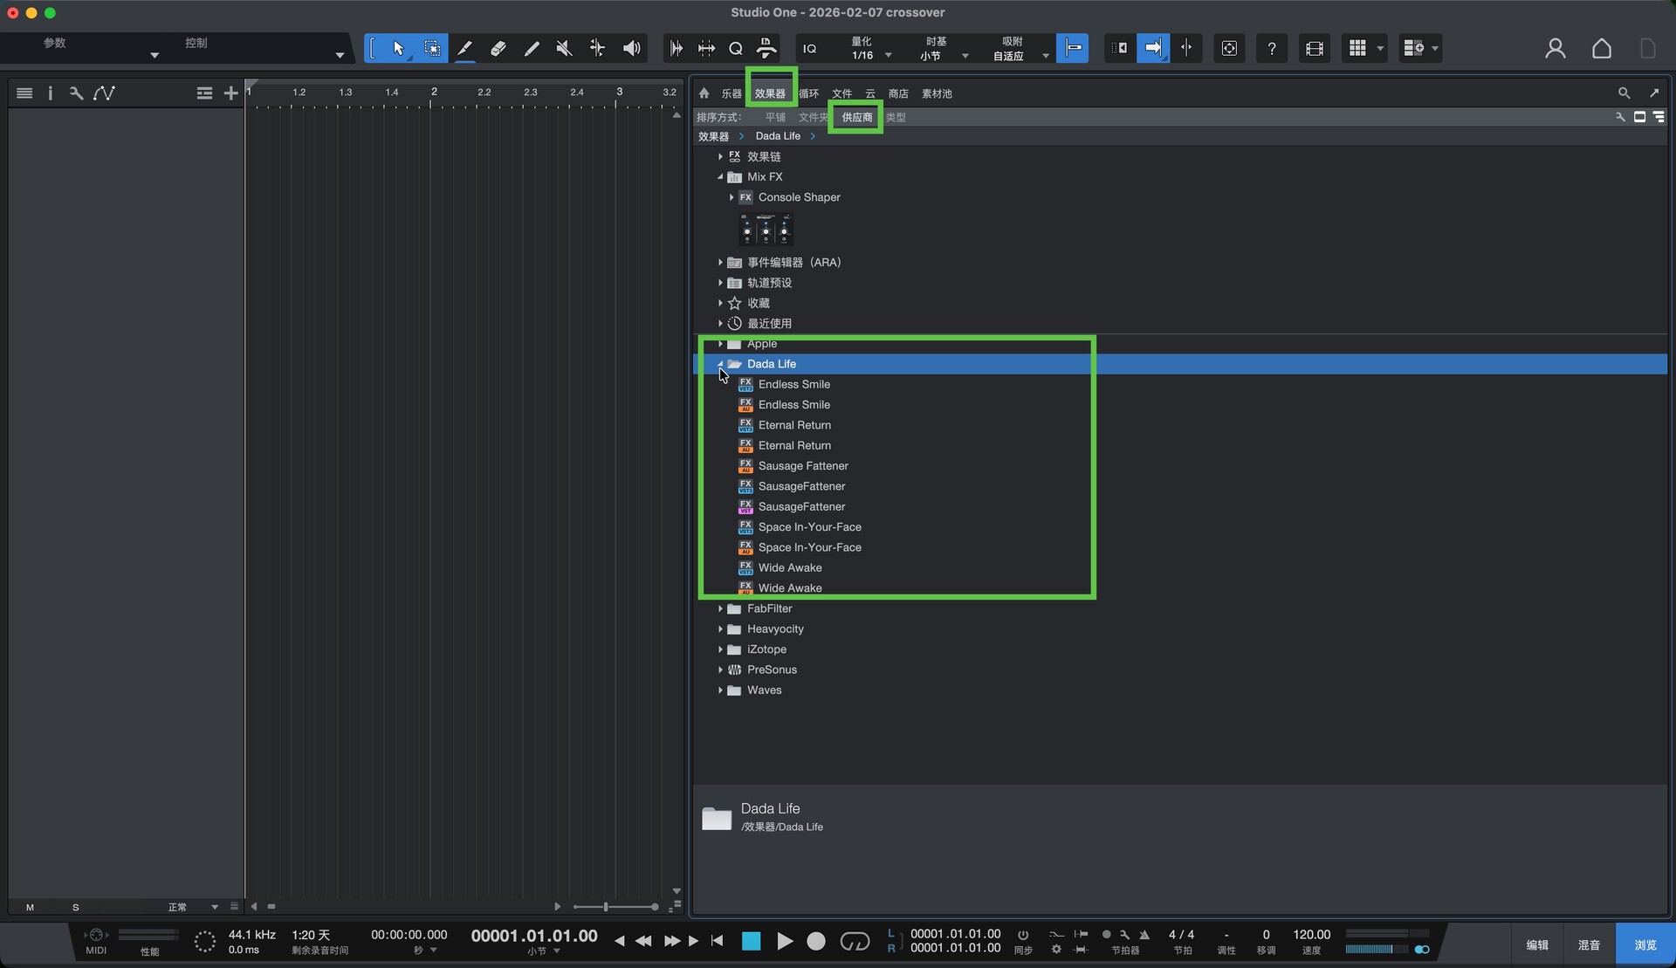Switch to the 乐器 (Instruments) tab
1676x968 pixels.
pyautogui.click(x=732, y=93)
